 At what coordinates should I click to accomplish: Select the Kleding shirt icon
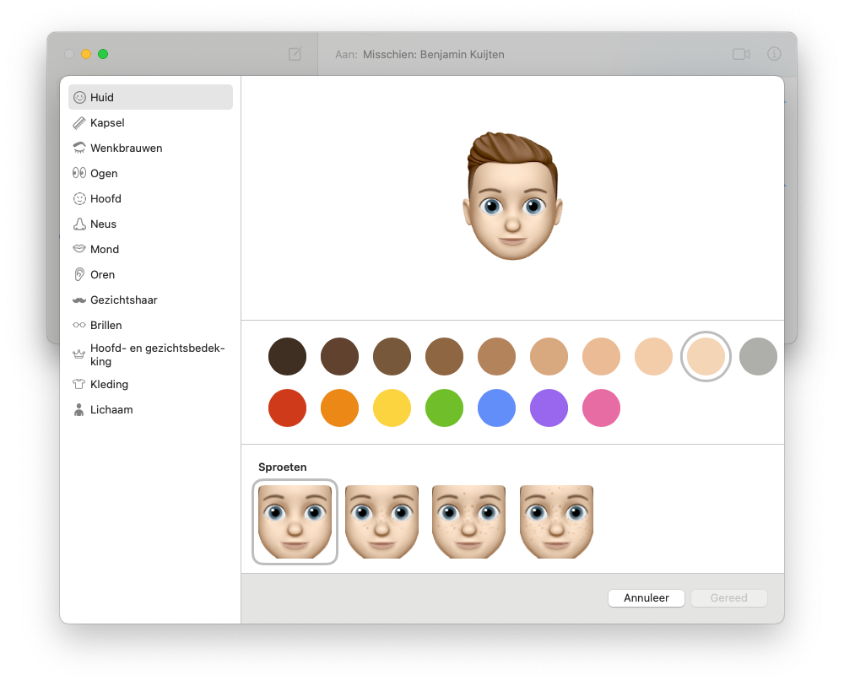79,384
